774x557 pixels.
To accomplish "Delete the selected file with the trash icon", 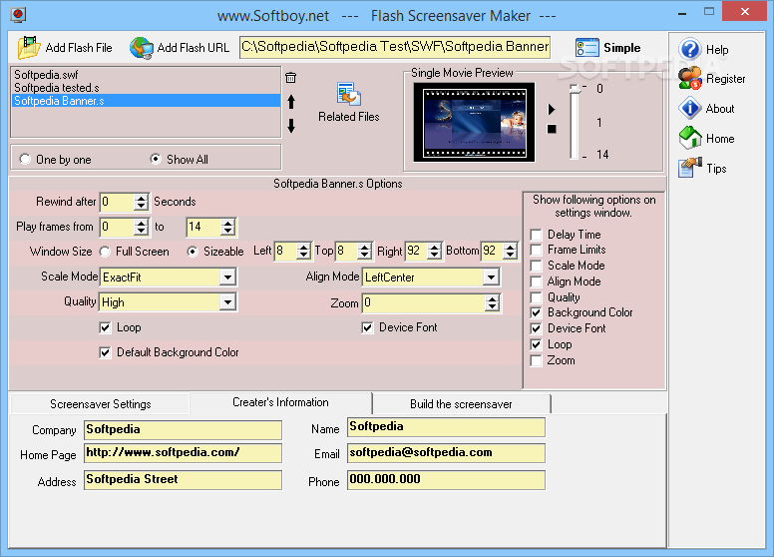I will coord(290,78).
